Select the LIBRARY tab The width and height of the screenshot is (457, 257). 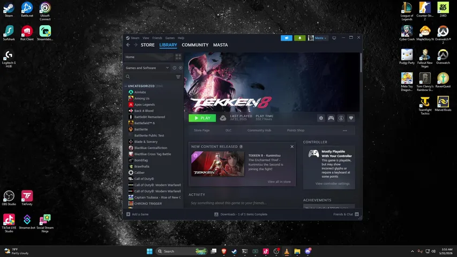168,45
